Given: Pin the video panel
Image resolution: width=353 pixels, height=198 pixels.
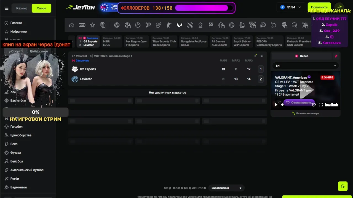Looking at the screenshot, I should 336,56.
